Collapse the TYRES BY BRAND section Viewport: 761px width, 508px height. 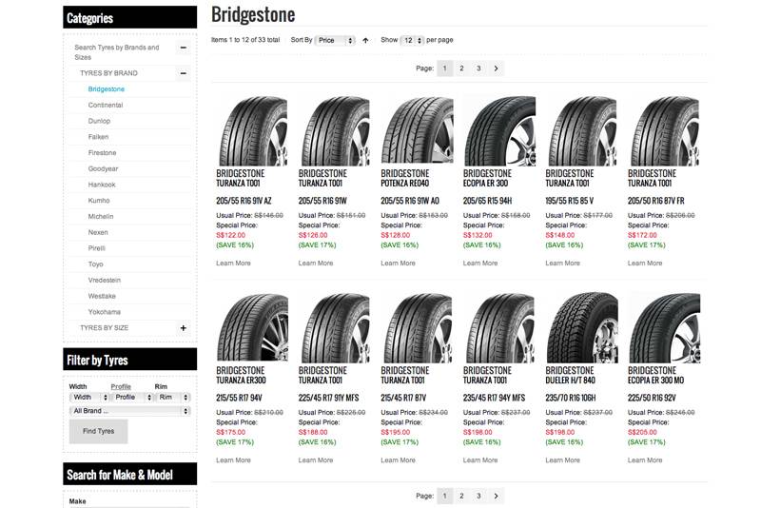[184, 73]
